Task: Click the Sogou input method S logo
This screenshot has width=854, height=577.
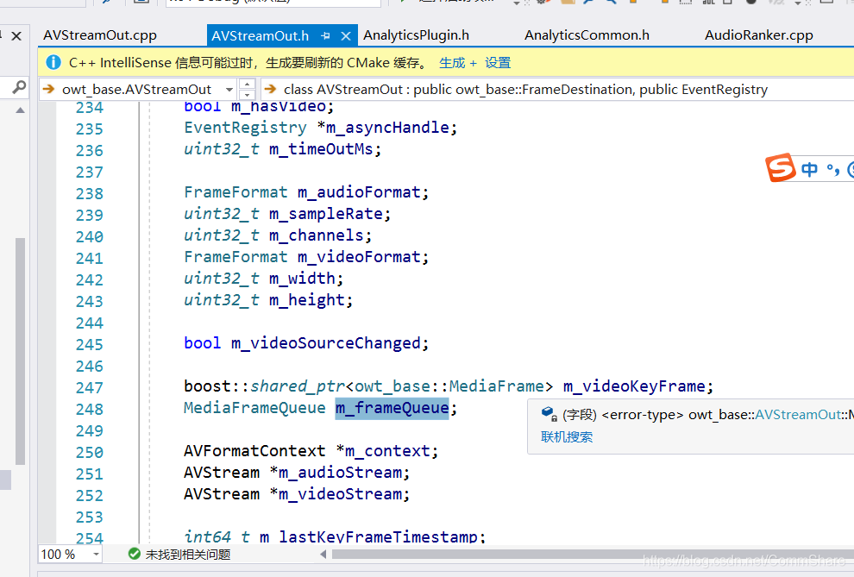Action: click(781, 167)
